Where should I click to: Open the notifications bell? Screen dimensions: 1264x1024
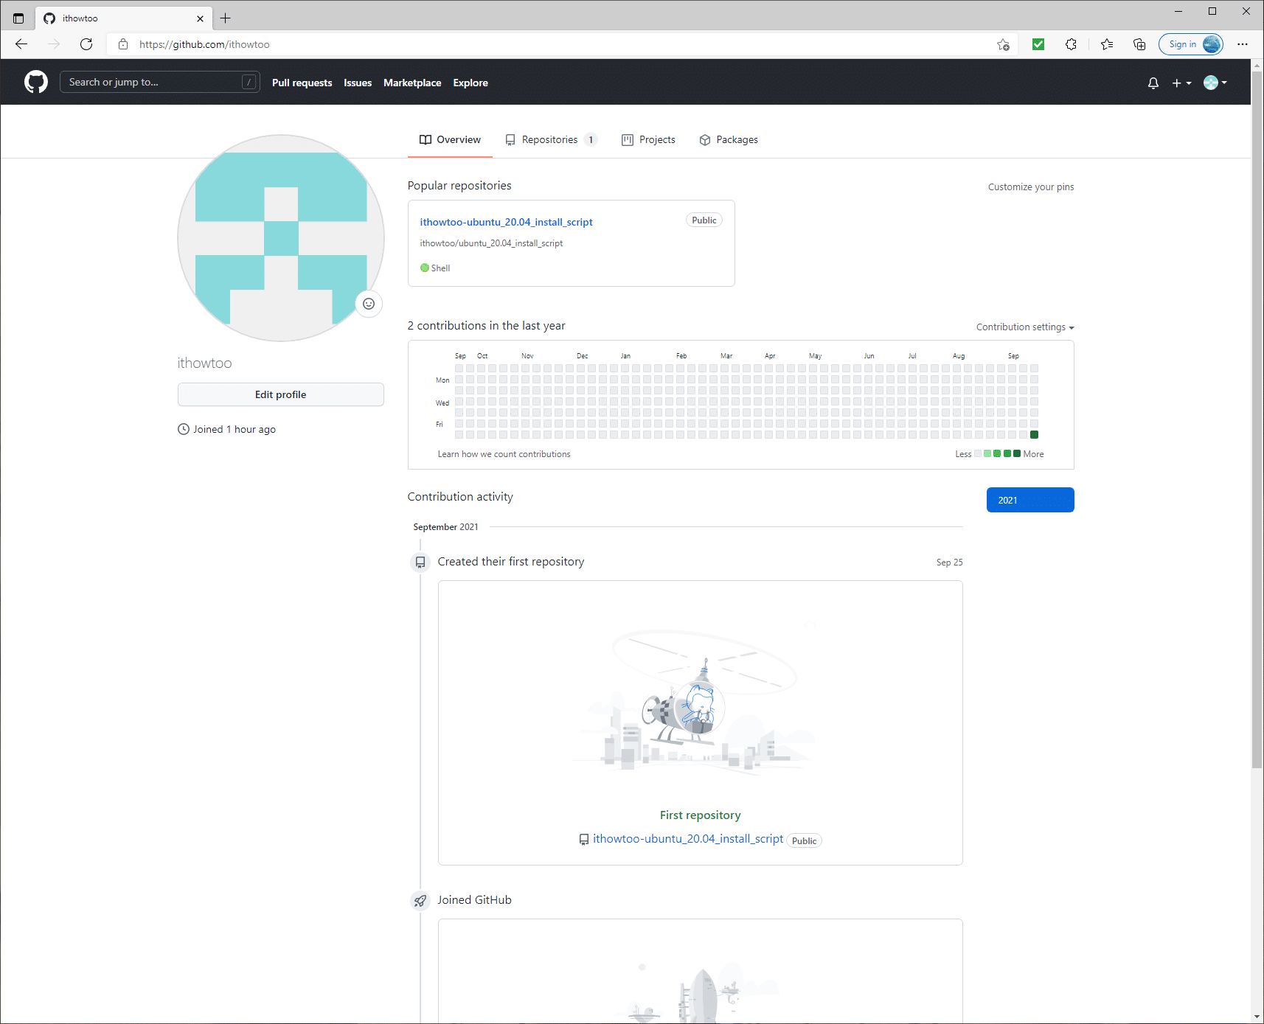[1153, 83]
